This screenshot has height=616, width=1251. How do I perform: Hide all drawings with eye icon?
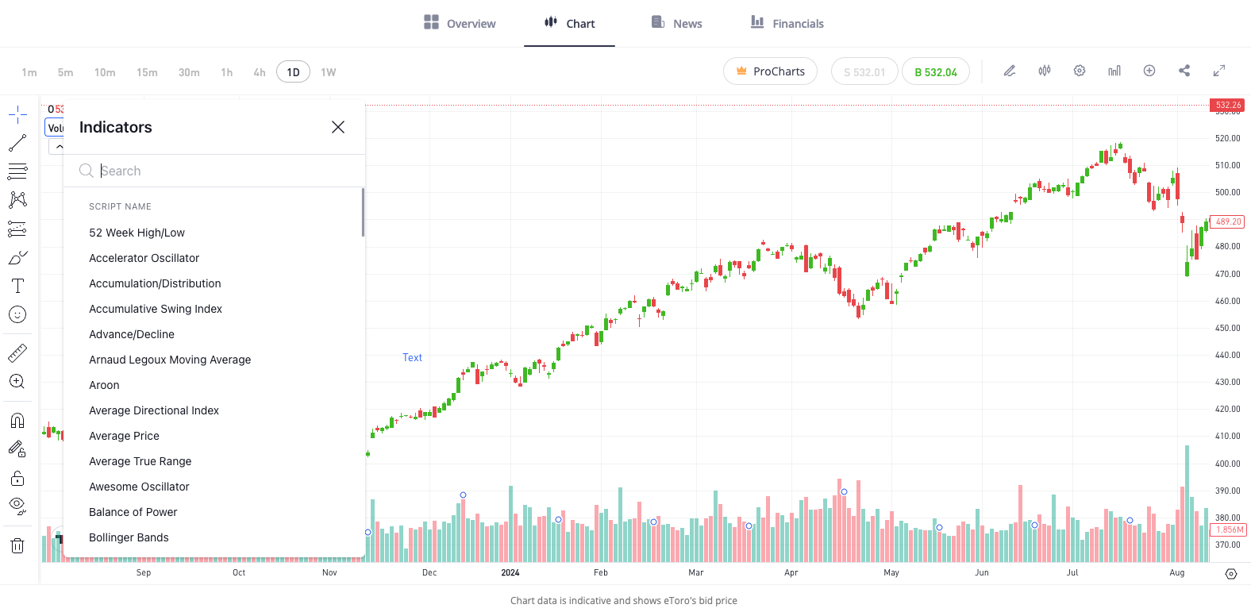pos(17,506)
